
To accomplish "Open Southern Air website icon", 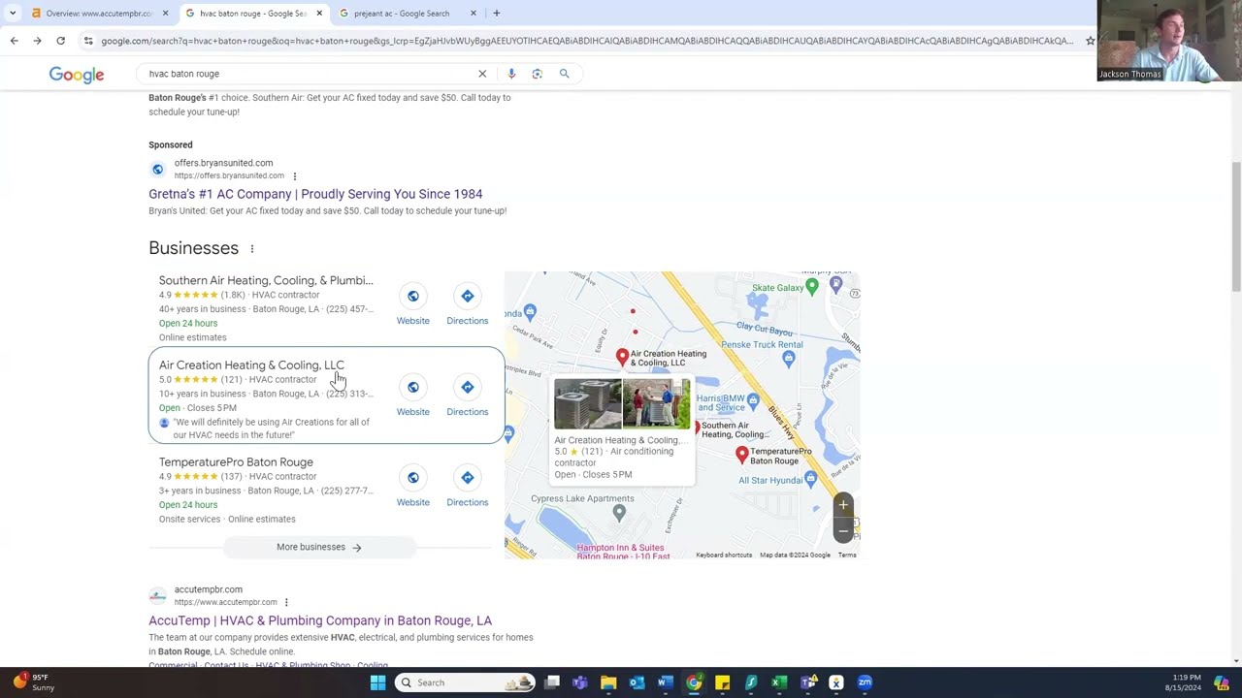I will [412, 296].
